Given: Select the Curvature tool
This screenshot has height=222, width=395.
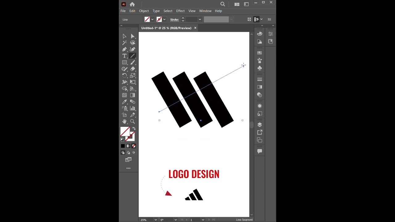Looking at the screenshot, I should (133, 49).
